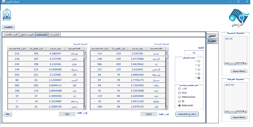Select the بسم word cell
Image resolution: width=253 pixels, height=127 pixels.
point(156,53)
